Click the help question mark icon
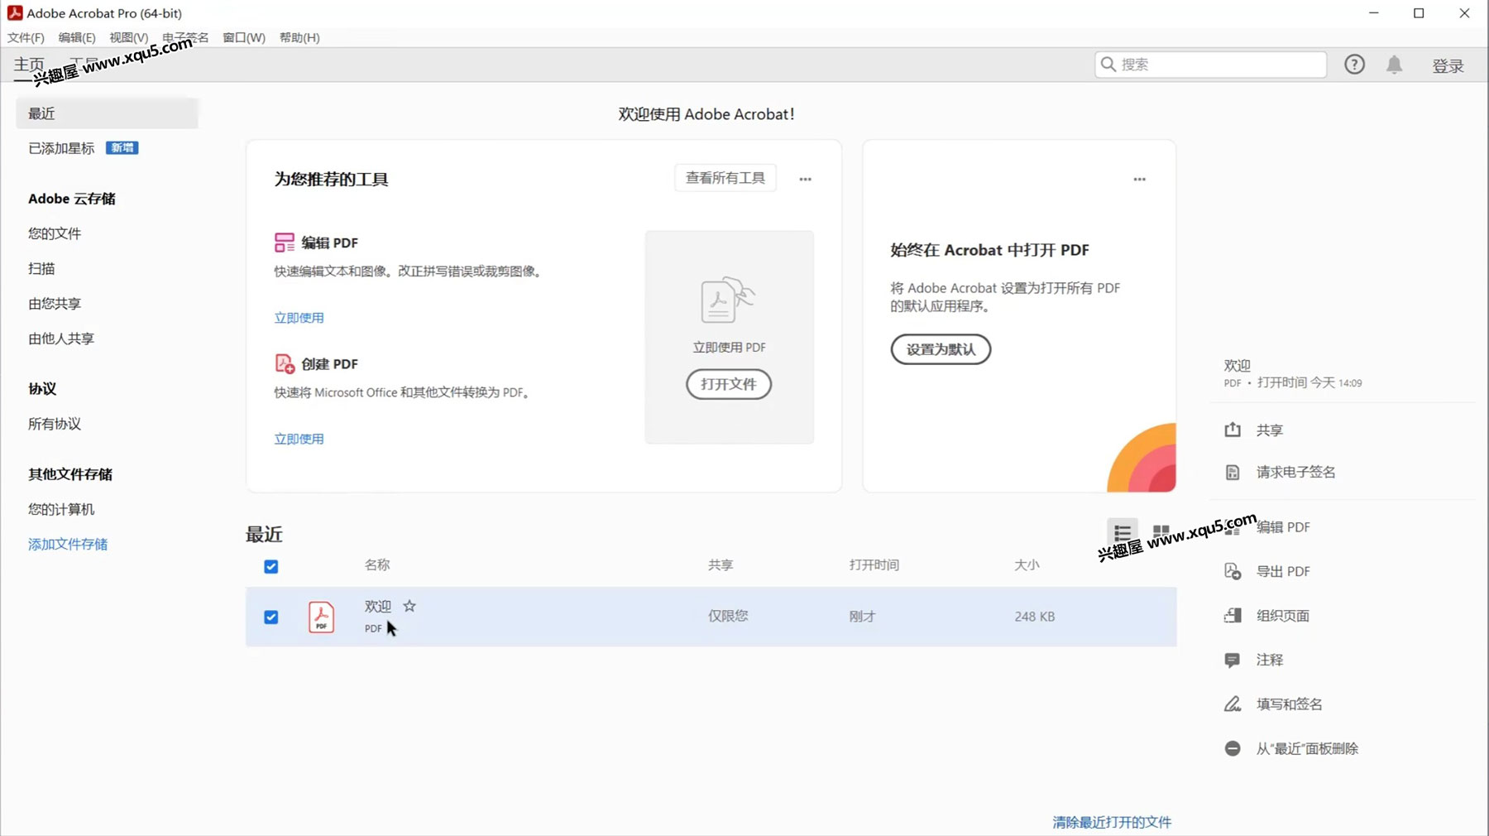The width and height of the screenshot is (1489, 836). point(1354,65)
